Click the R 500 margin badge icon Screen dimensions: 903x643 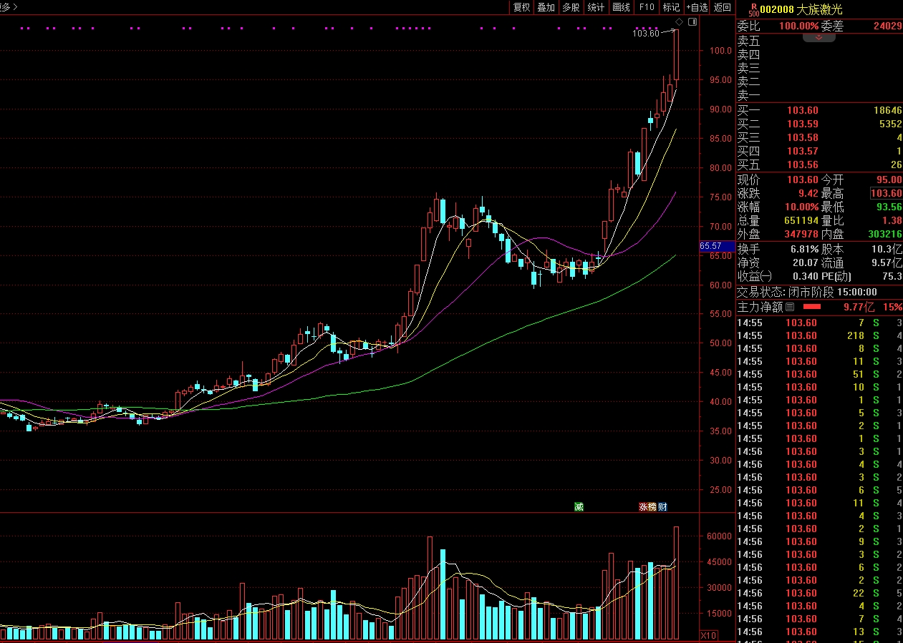click(x=753, y=9)
